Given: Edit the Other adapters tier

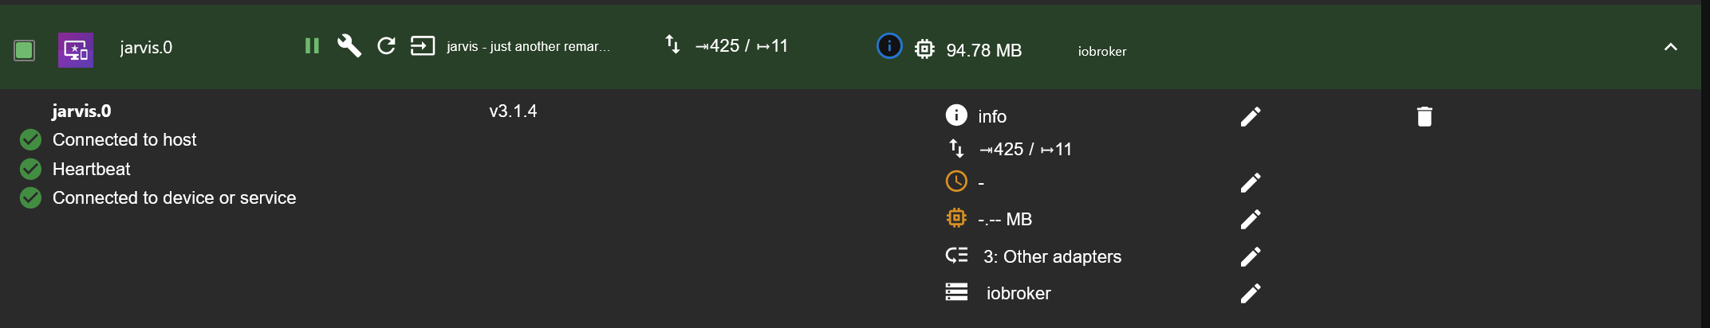Looking at the screenshot, I should pos(1251,256).
